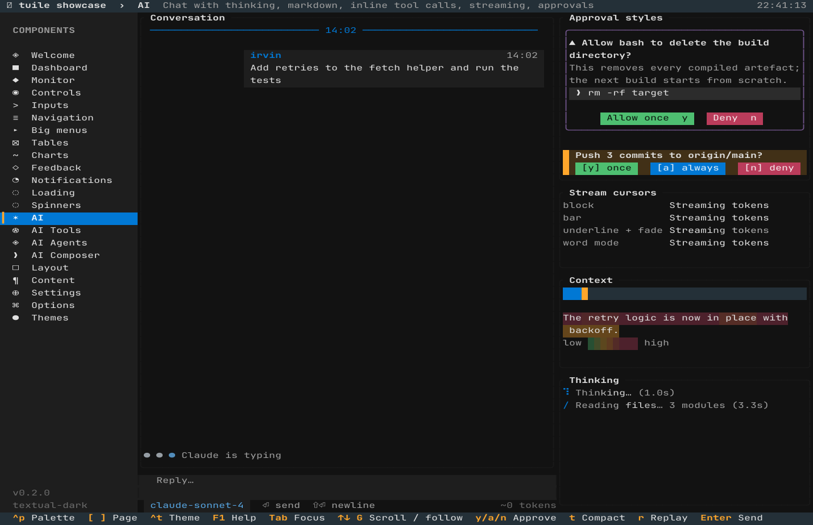Click Theme in the footer bar

click(175, 518)
